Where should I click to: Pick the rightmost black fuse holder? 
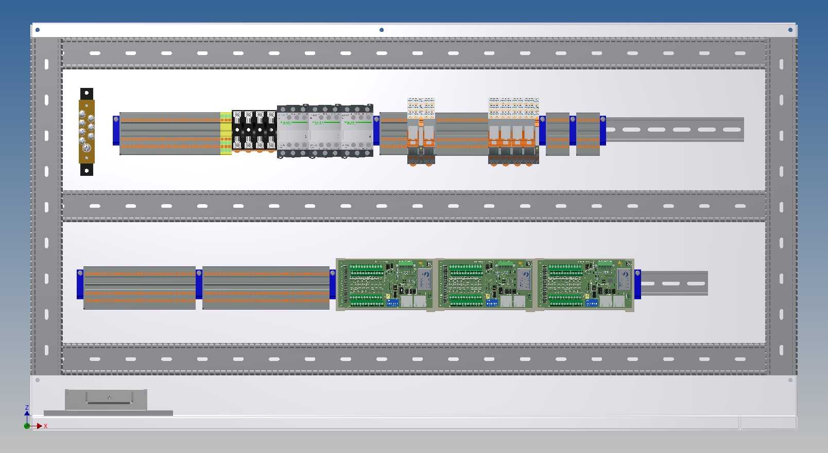(271, 131)
